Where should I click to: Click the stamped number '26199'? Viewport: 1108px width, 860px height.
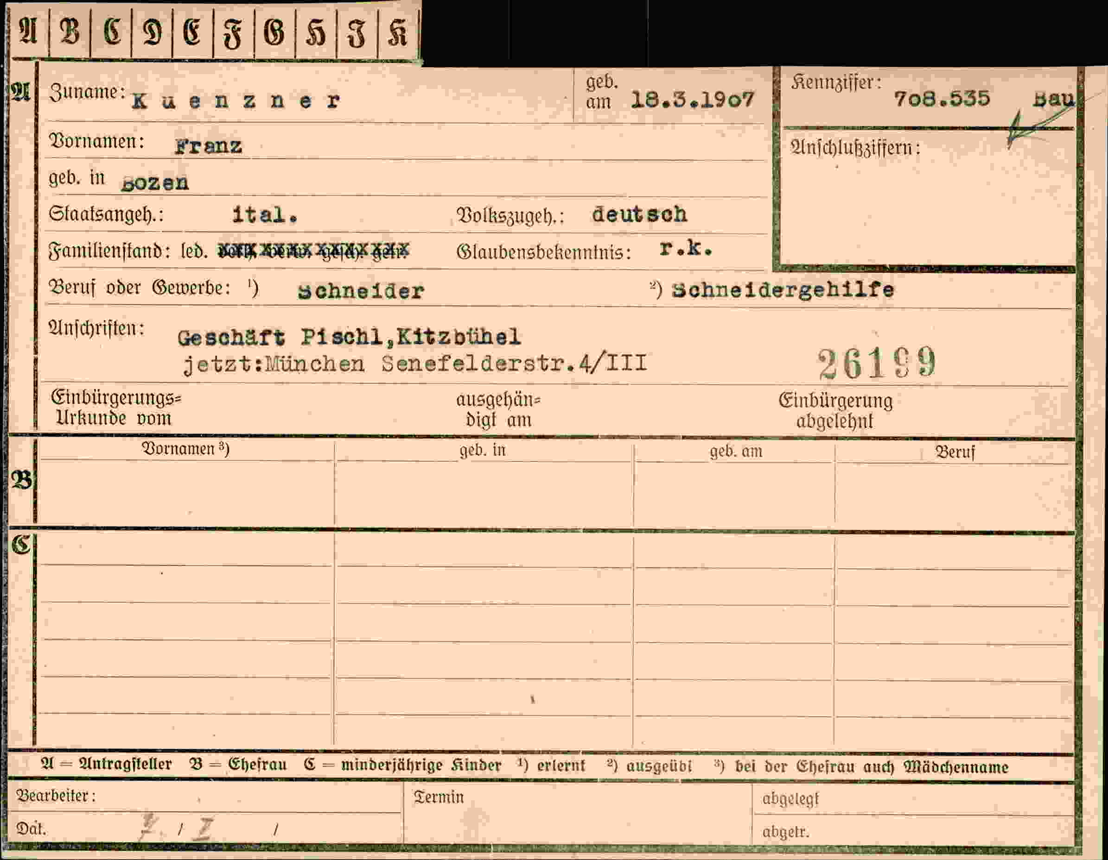point(877,364)
